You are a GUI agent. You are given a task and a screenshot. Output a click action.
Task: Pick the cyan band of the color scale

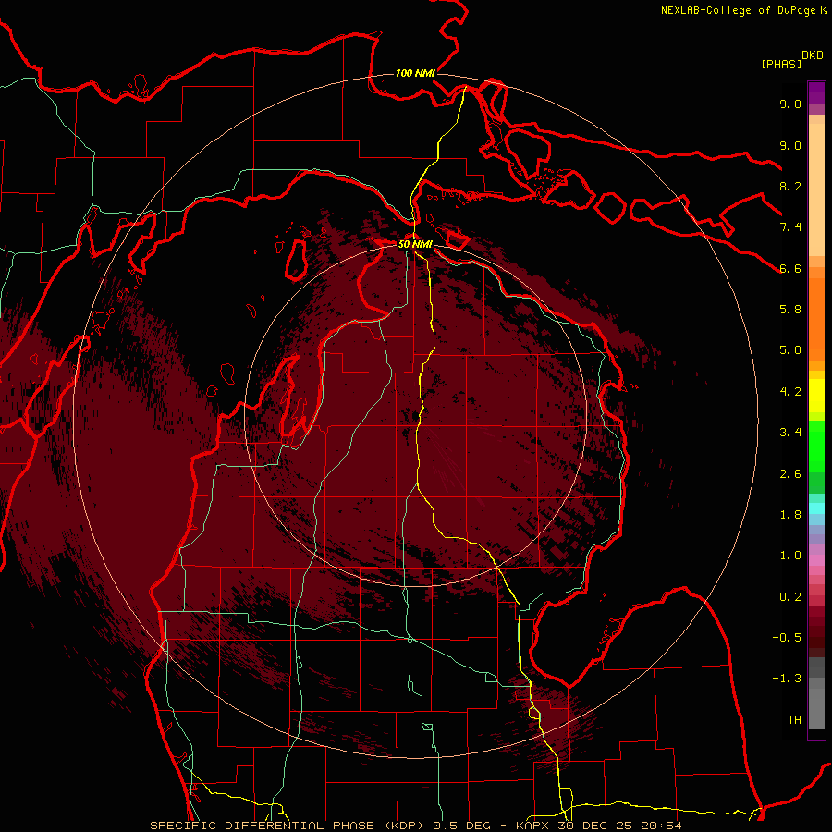pos(816,508)
